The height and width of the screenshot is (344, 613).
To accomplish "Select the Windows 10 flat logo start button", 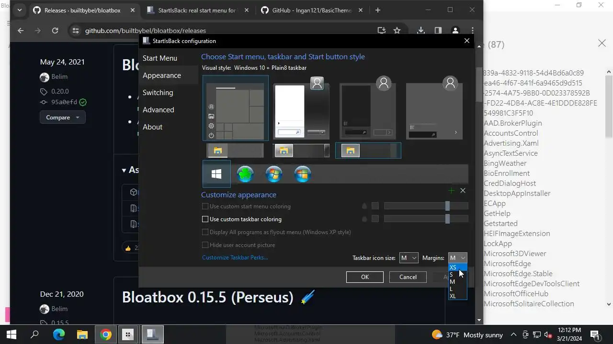I will click(216, 174).
